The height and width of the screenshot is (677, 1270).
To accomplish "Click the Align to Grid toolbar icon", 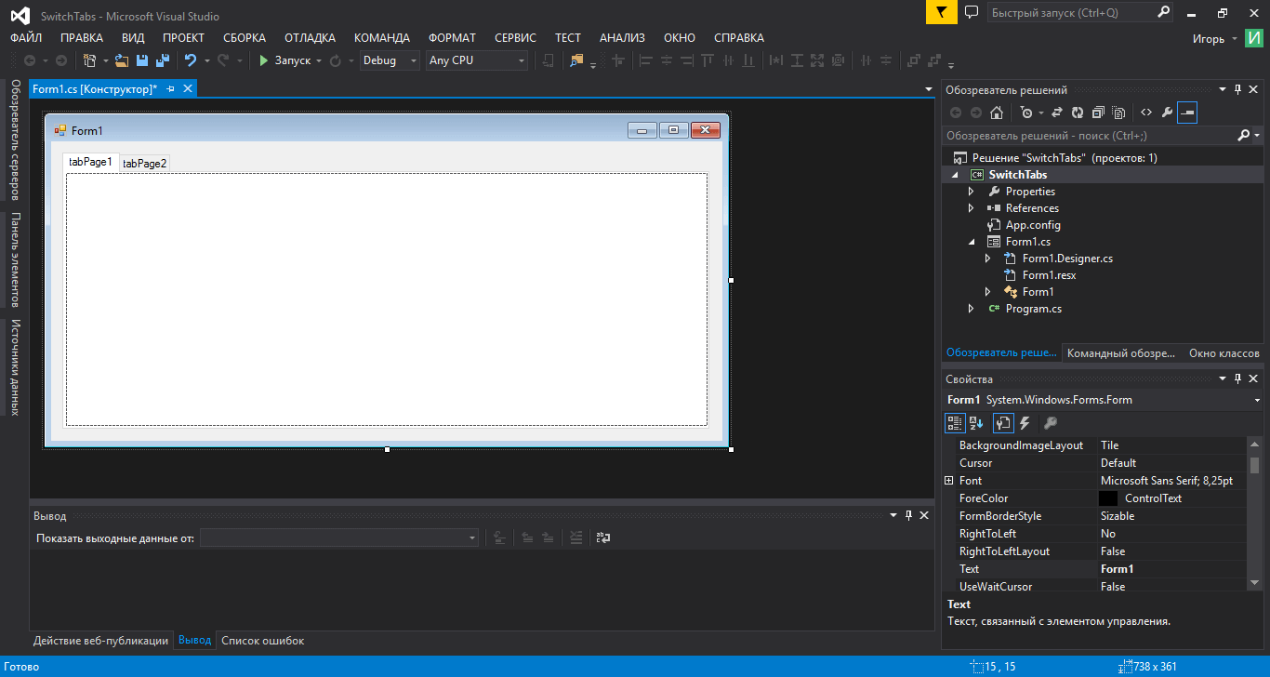I will click(616, 60).
